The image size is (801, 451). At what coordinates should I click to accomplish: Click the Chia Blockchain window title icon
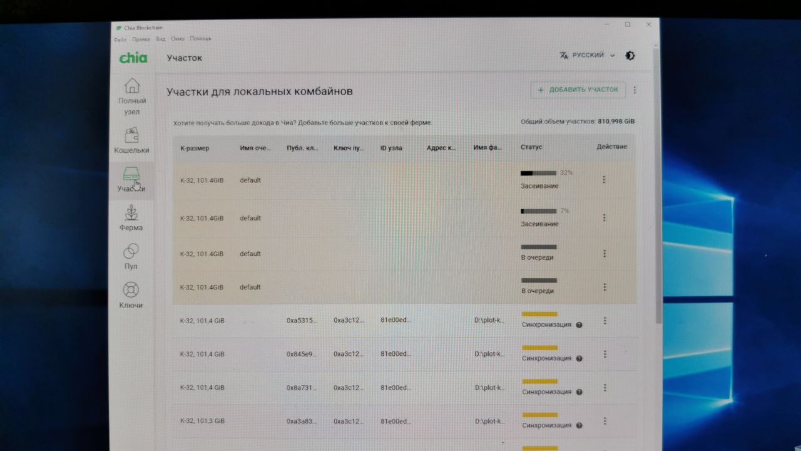tap(119, 28)
